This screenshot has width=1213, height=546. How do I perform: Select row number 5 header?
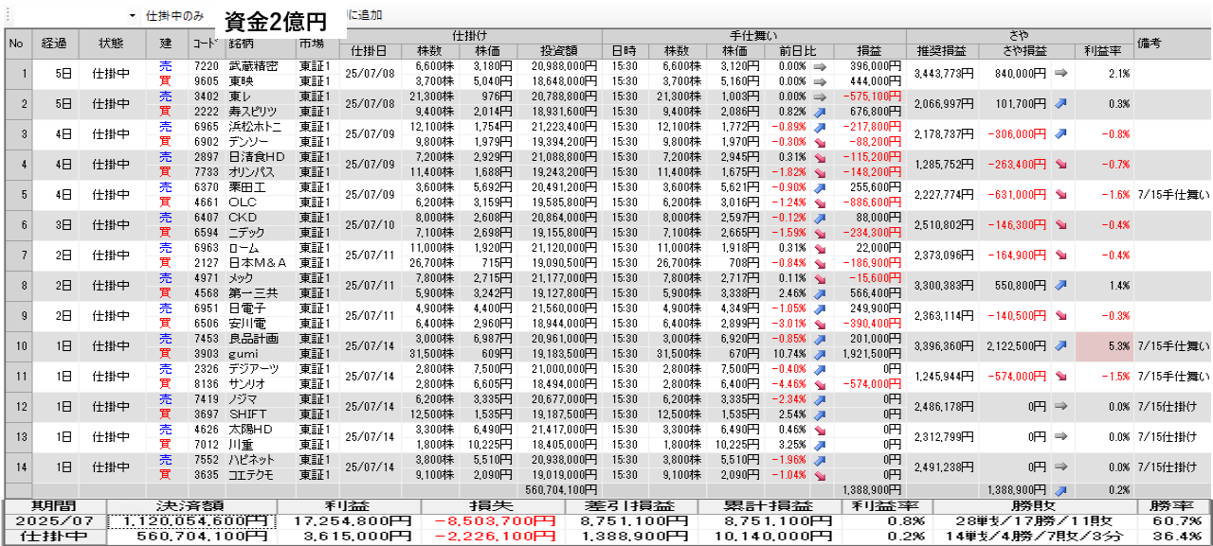tap(16, 194)
